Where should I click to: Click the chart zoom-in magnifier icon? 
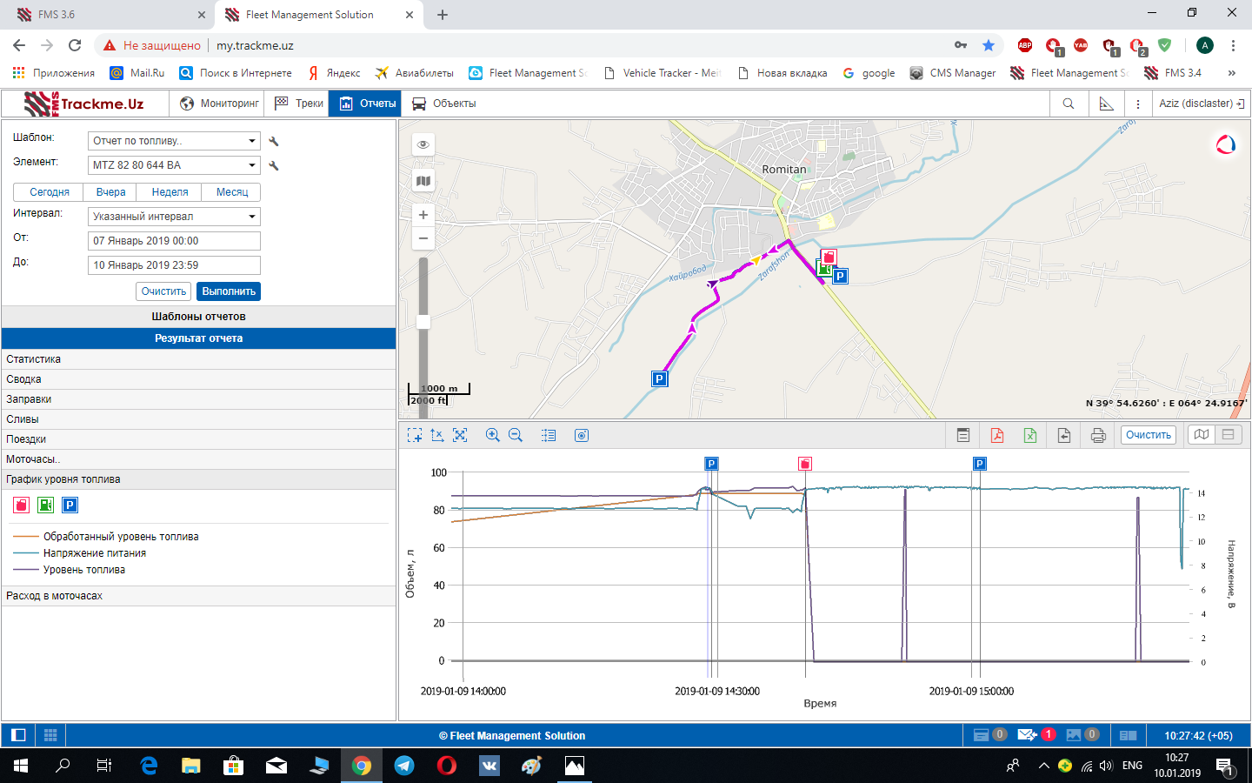(x=492, y=435)
